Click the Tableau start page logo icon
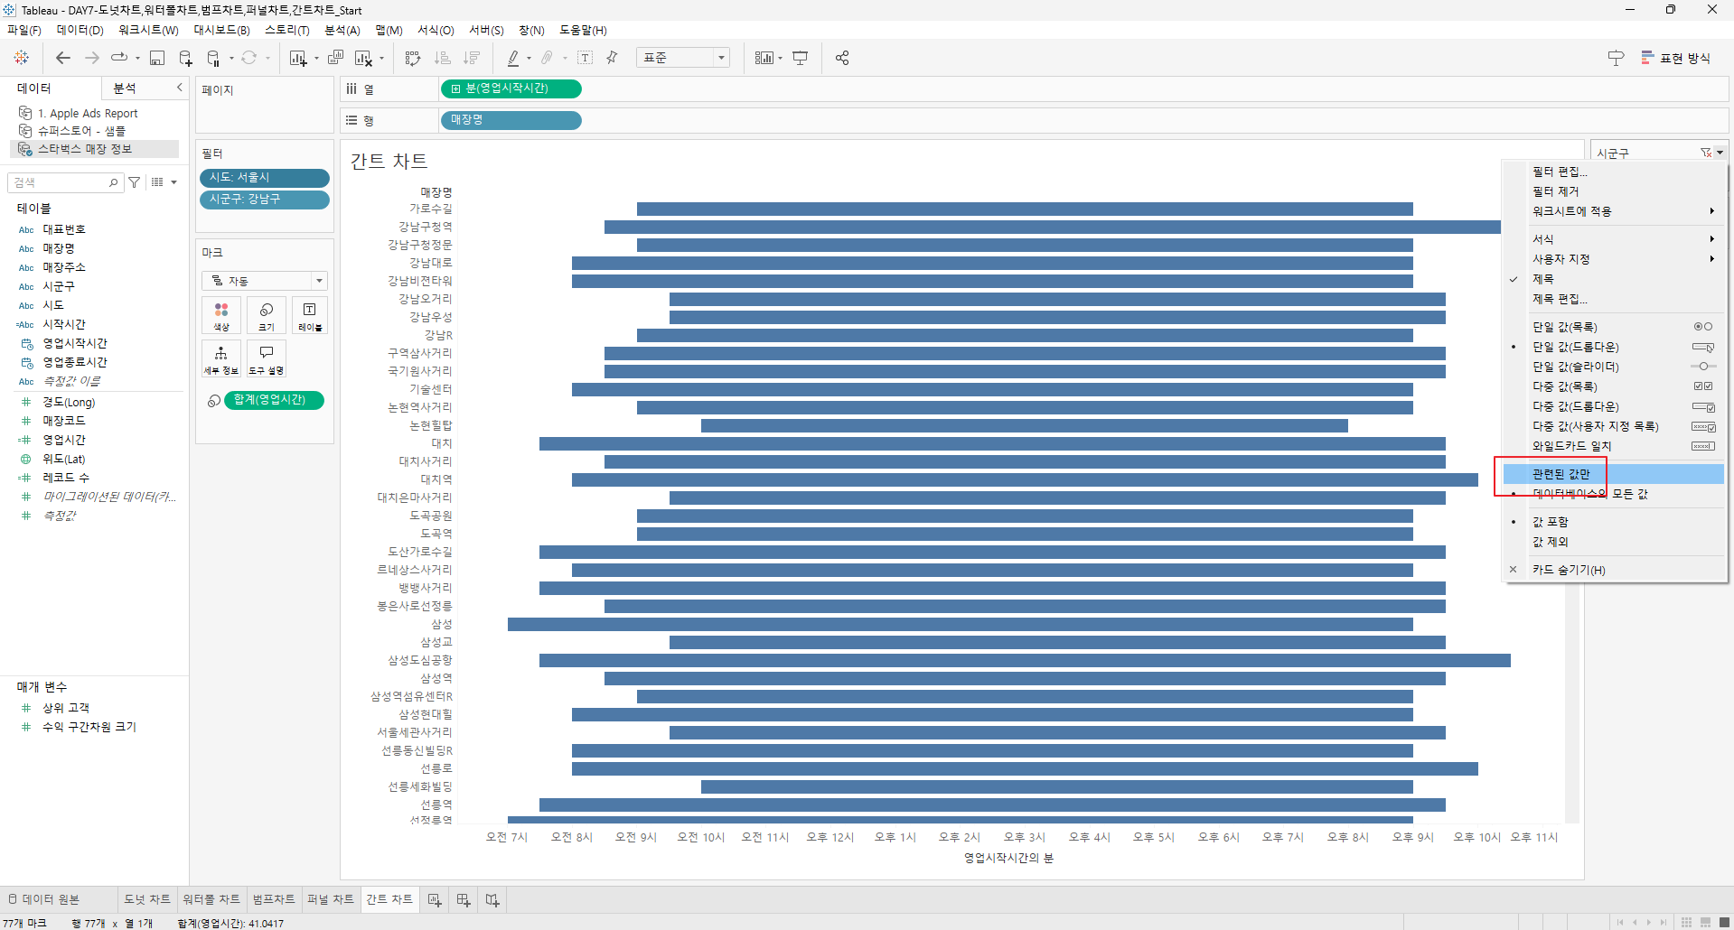Viewport: 1734px width, 930px height. click(x=22, y=58)
